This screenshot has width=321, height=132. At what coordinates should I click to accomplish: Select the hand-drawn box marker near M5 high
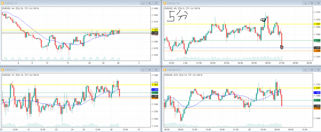263,20
